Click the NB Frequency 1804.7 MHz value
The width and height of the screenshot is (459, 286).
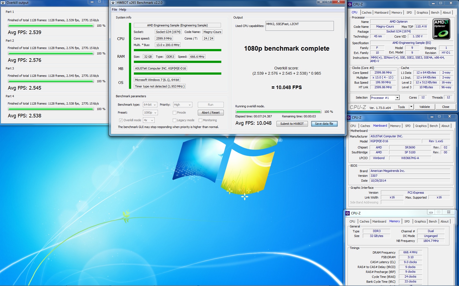coord(431,241)
